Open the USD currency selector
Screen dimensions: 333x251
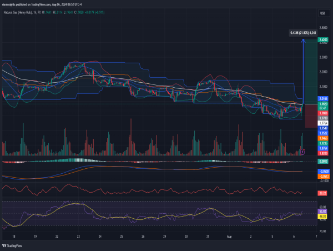click(324, 13)
